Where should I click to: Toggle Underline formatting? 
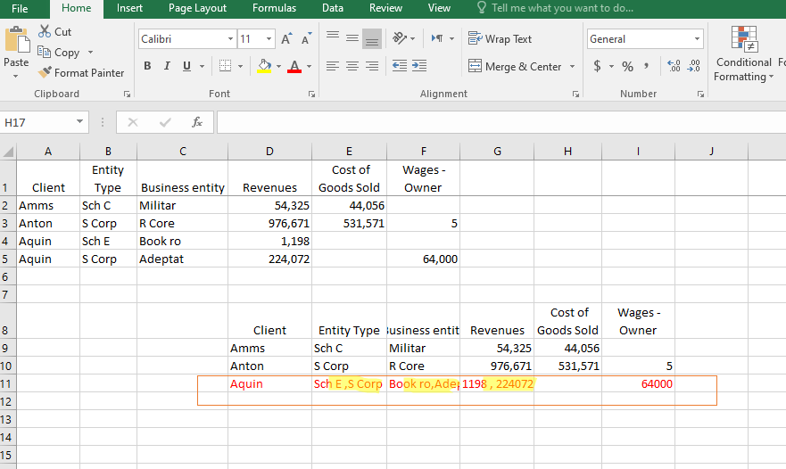(x=186, y=66)
